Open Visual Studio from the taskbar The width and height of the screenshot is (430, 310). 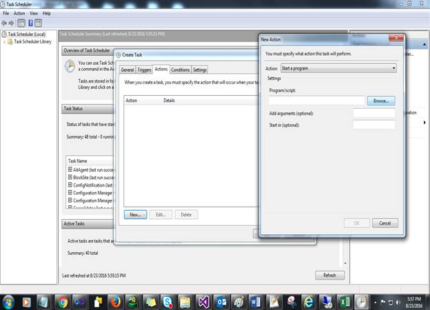204,302
